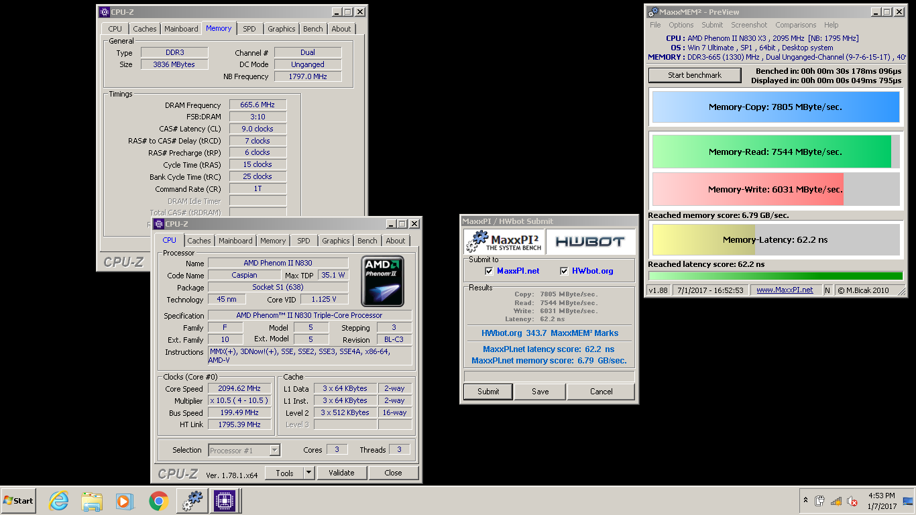
Task: Switch to SPD tab in front CPU-Z
Action: 304,241
